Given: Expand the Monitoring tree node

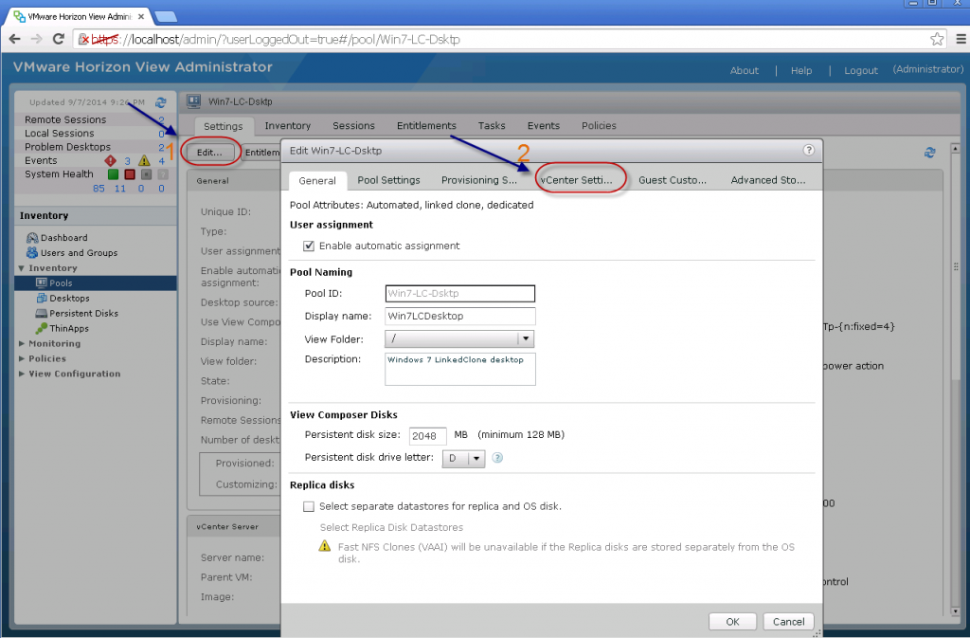Looking at the screenshot, I should [x=22, y=343].
